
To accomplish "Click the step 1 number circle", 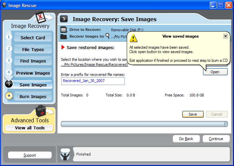I will (9, 37).
